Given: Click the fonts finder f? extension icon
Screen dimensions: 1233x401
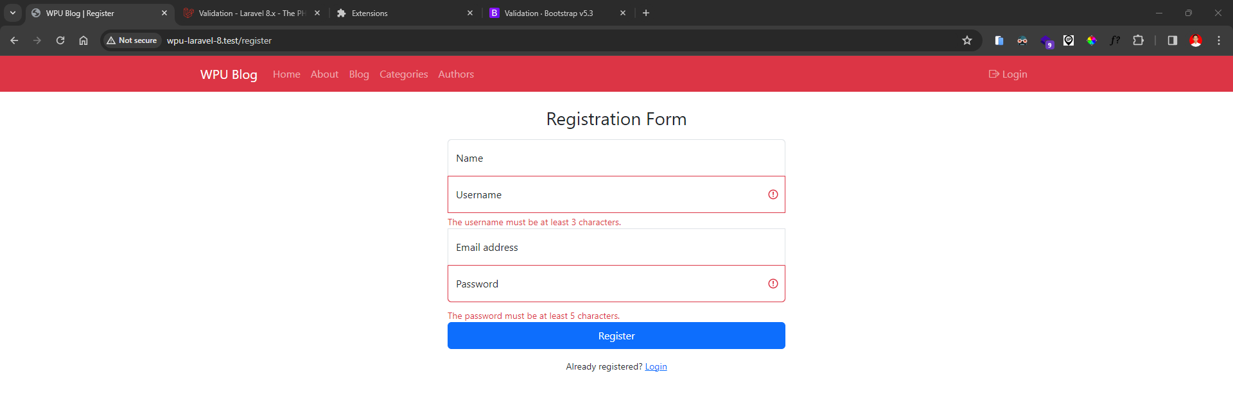Looking at the screenshot, I should point(1115,40).
